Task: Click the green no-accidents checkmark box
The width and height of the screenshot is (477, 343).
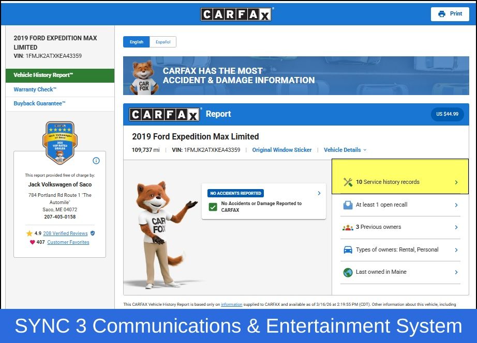Action: coord(213,207)
